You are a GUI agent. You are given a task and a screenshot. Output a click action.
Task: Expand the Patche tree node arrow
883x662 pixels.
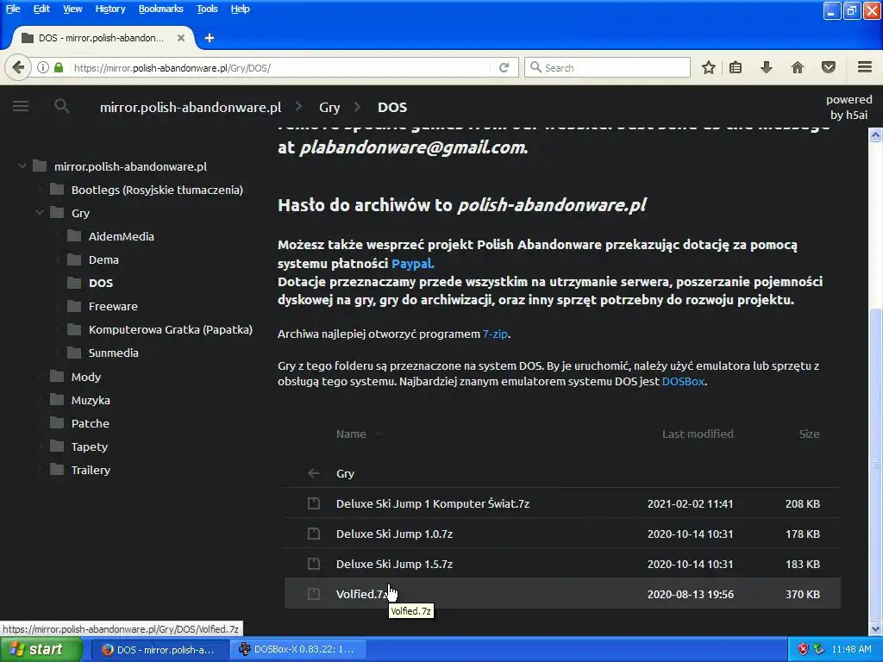tap(40, 423)
